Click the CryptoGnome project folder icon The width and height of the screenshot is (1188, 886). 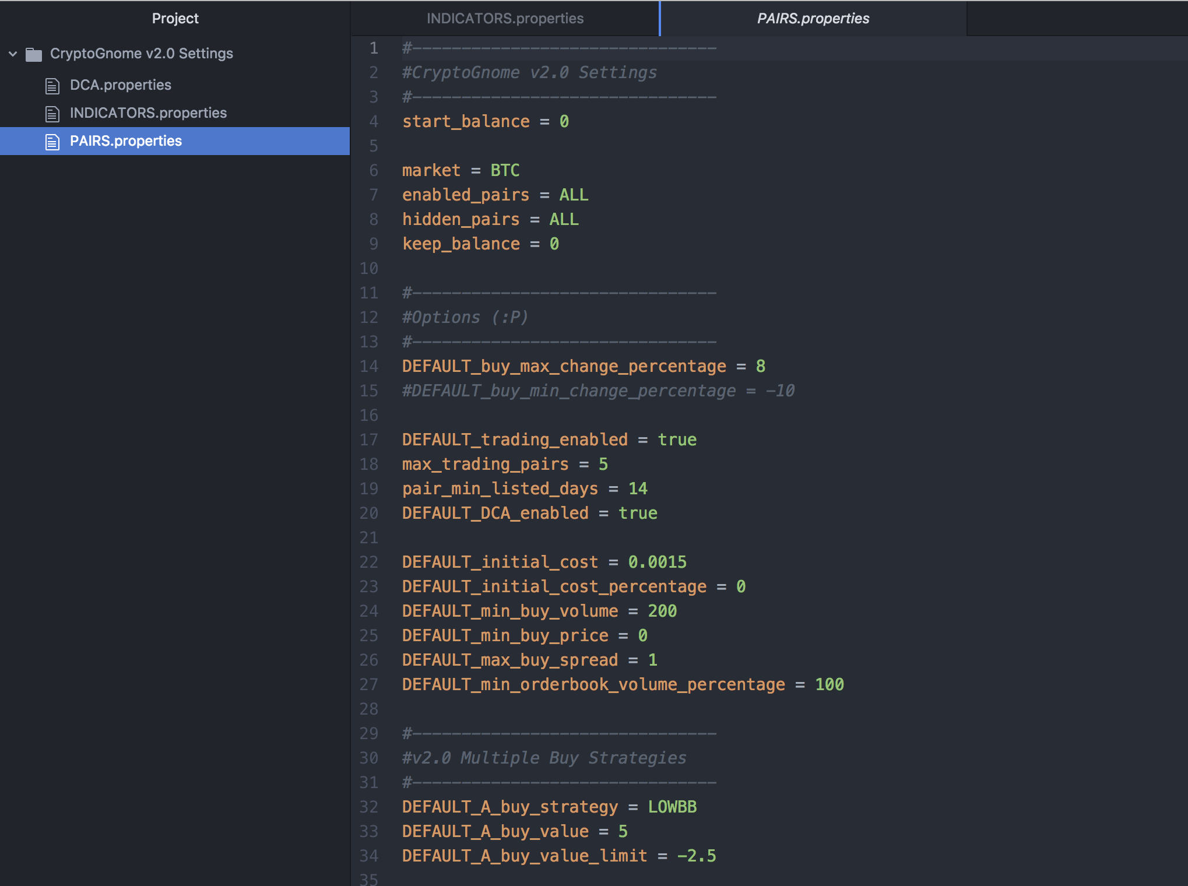click(x=34, y=54)
